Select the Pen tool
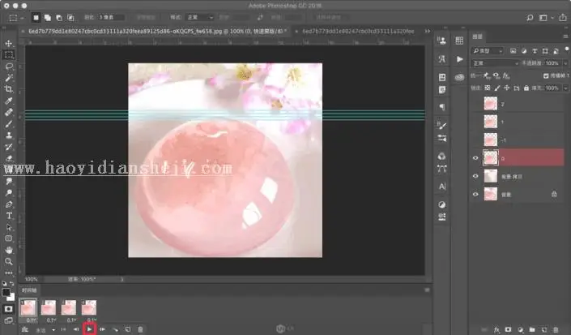571x335 pixels. [x=9, y=204]
